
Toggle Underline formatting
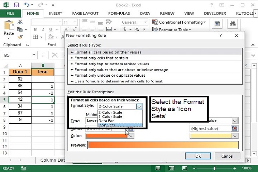51,29
